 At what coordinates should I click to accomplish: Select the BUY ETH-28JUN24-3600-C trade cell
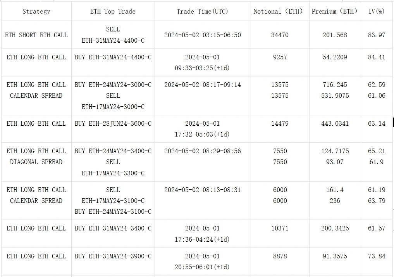[x=113, y=123]
